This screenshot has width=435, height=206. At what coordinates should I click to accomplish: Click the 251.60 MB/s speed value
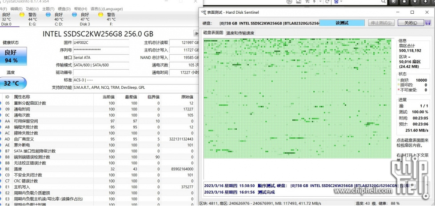point(417,131)
